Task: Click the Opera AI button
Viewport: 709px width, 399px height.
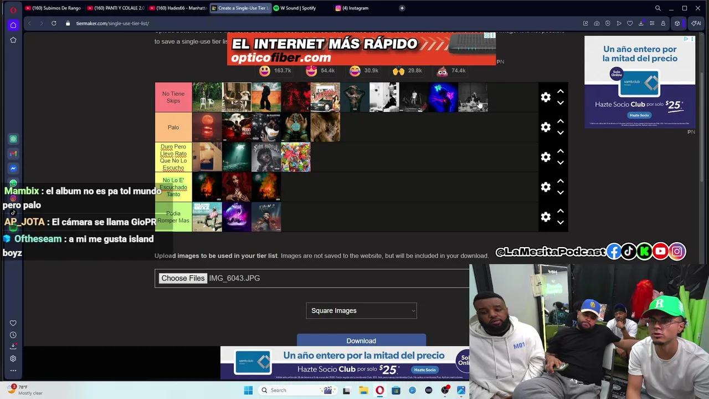Action: [696, 23]
